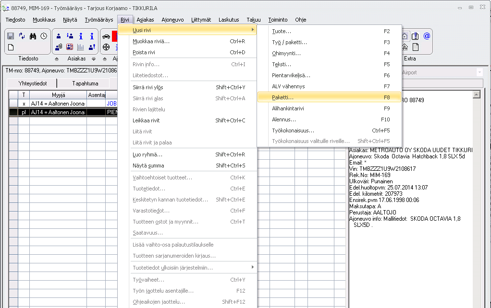Choose Työkokonaisuus… entry

tap(329, 130)
